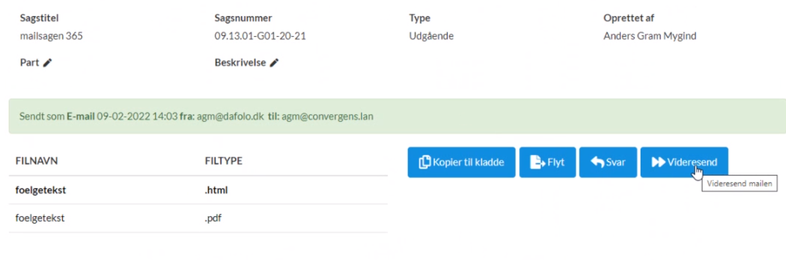This screenshot has height=260, width=786.
Task: Click the case number 09.13.01-G01-20-21
Action: click(x=260, y=36)
